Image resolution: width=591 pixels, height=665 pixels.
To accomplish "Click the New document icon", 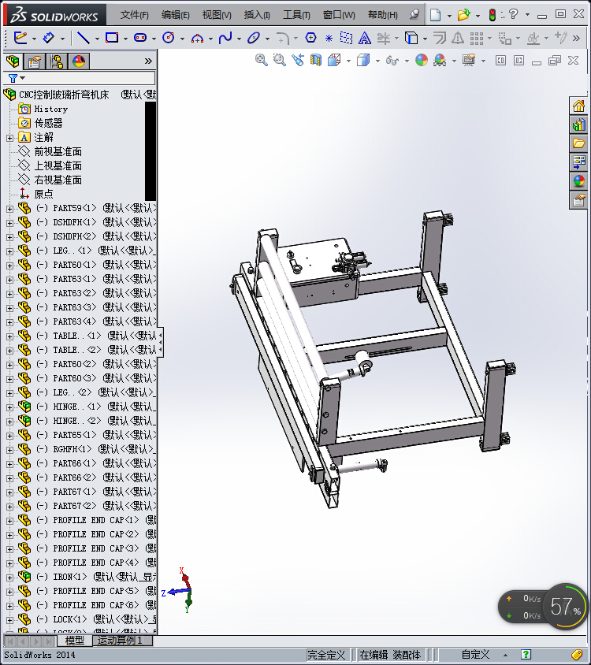I will [435, 15].
